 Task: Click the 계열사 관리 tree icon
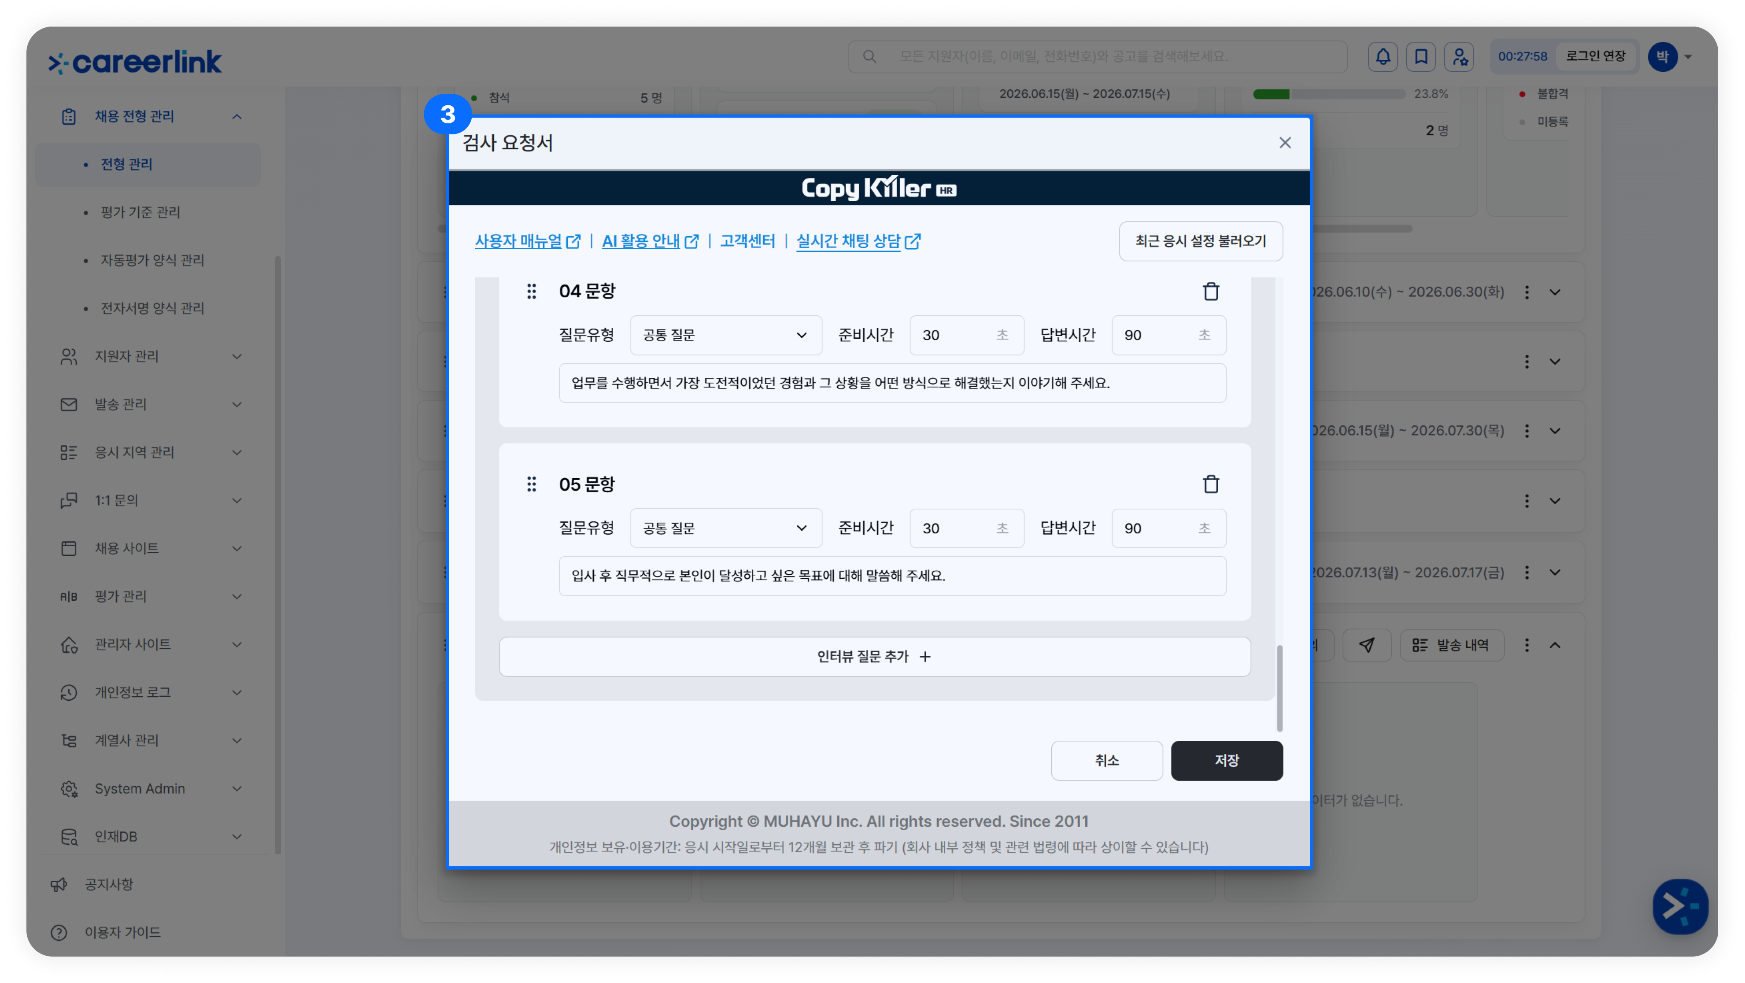point(68,740)
